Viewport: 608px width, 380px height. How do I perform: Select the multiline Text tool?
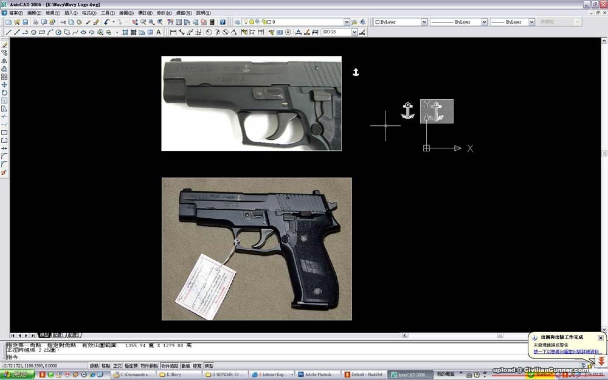pos(159,32)
